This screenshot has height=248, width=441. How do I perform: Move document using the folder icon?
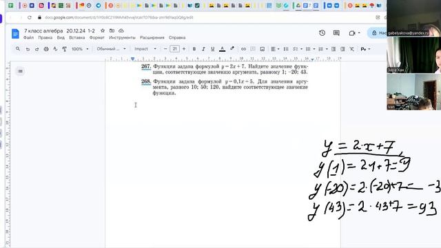click(112, 30)
